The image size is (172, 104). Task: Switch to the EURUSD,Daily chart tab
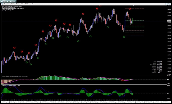103,102
